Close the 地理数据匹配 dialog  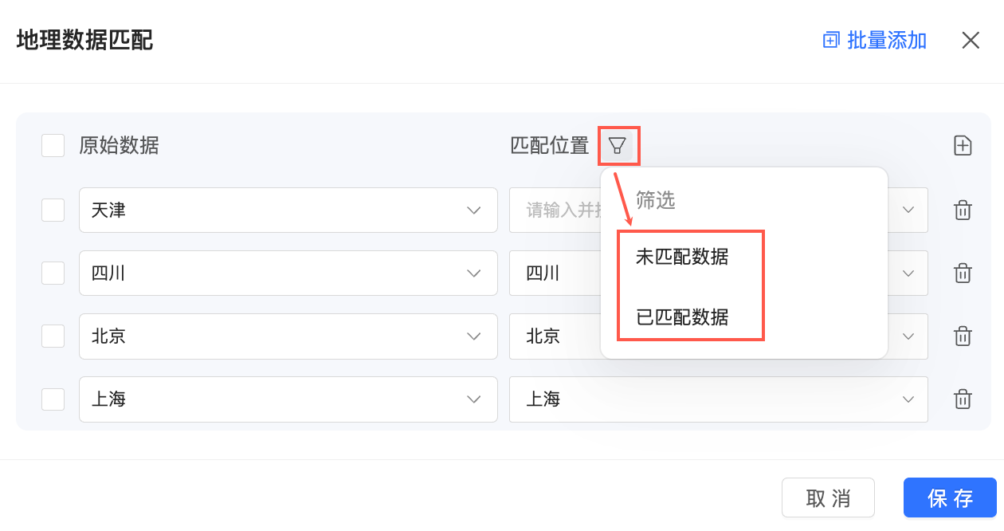click(971, 41)
